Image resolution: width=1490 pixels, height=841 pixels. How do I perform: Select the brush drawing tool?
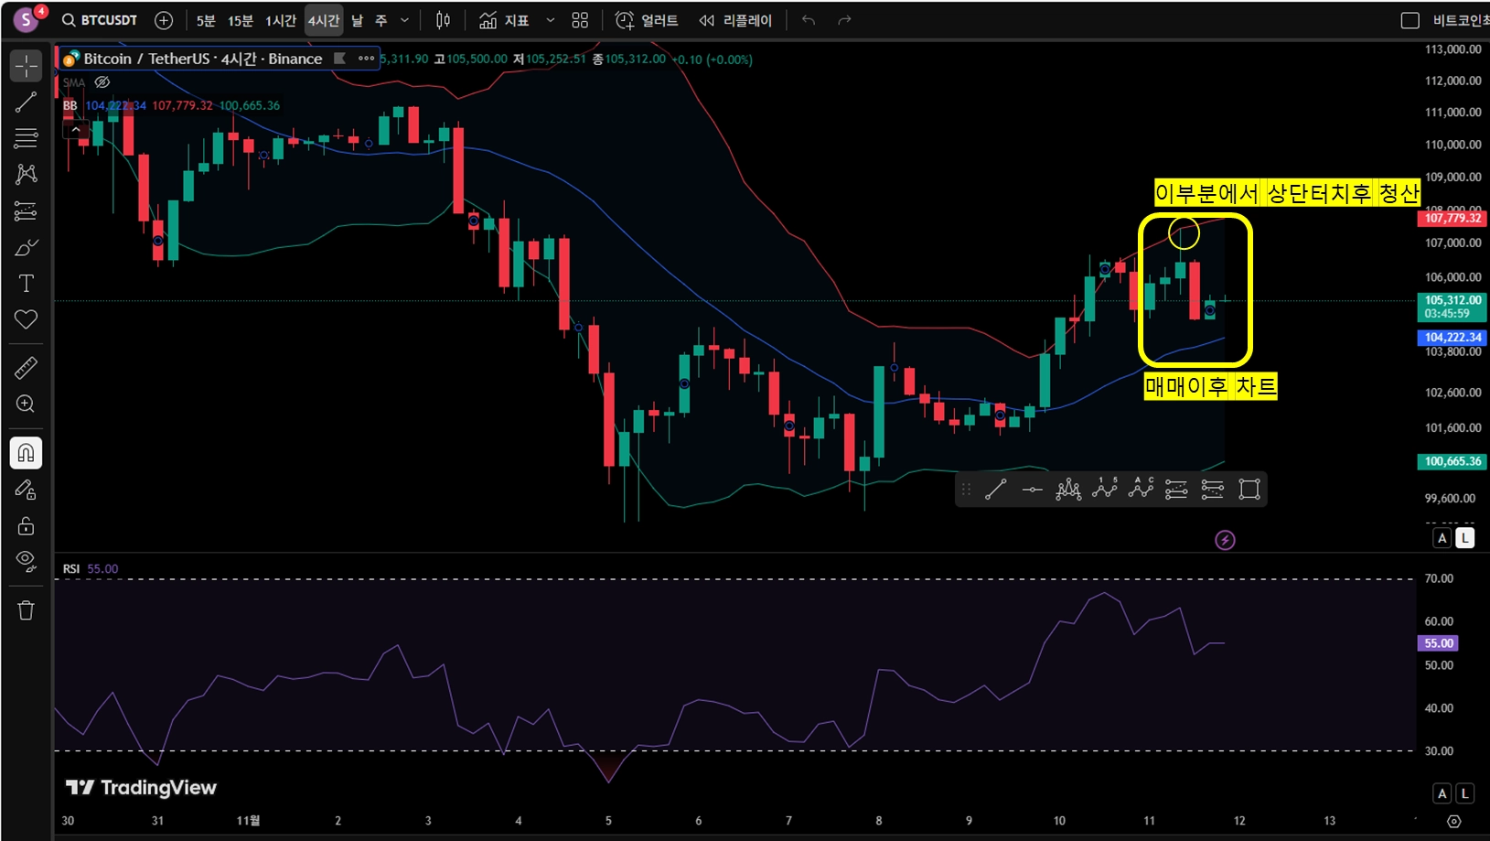[26, 247]
